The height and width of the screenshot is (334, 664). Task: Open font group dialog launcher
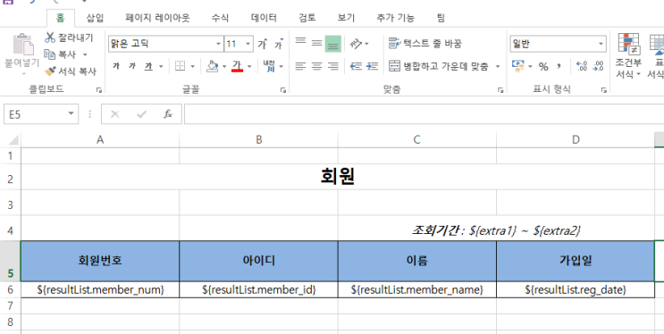[283, 89]
